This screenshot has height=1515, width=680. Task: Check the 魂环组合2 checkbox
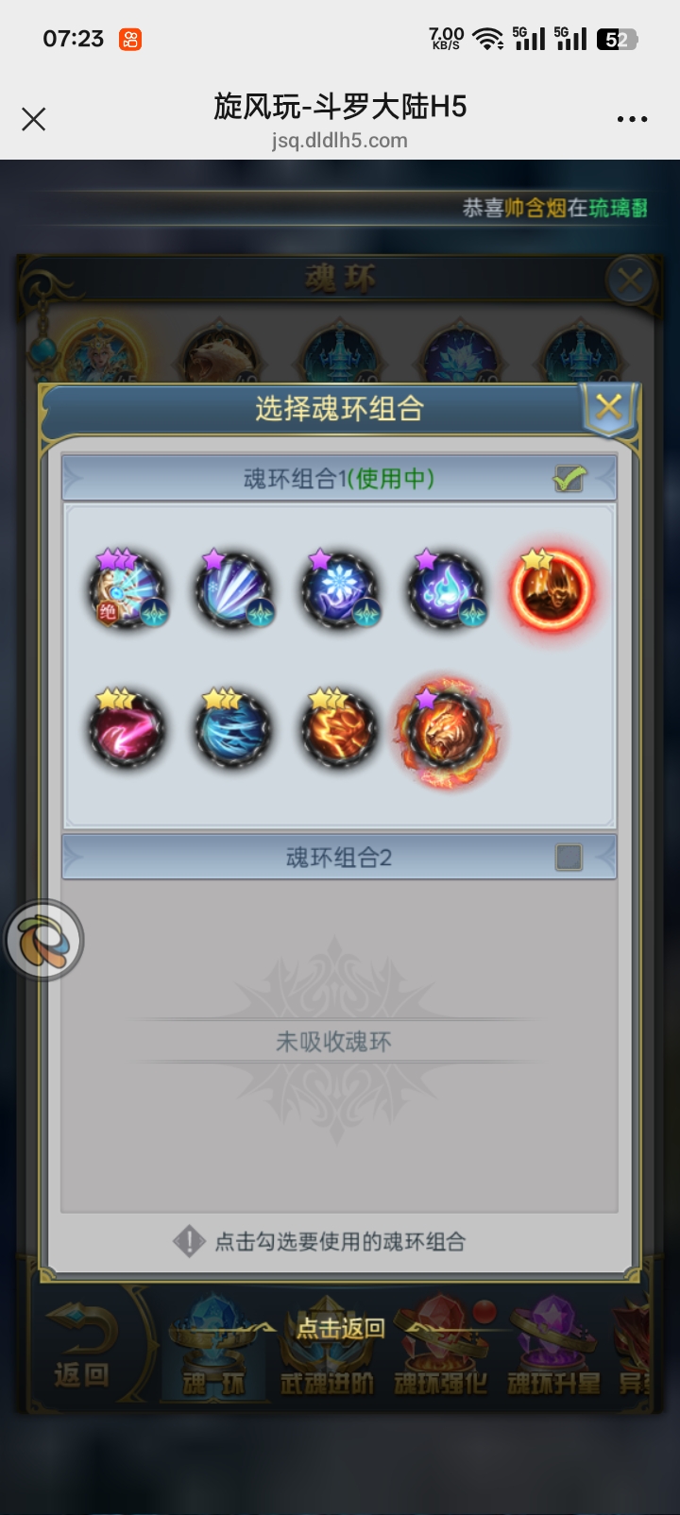point(569,858)
